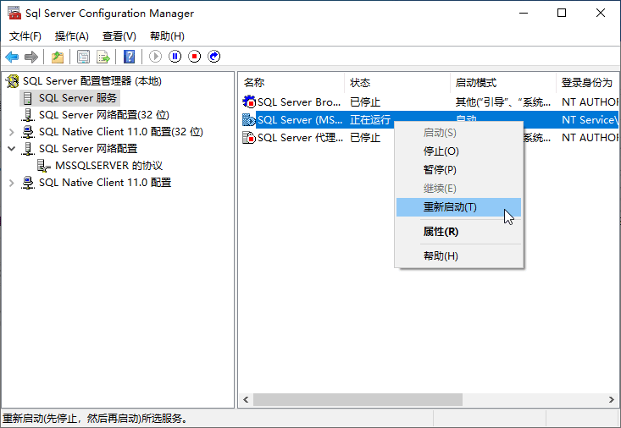Click 正在运行 status of SQL Server (MS...)
The height and width of the screenshot is (428, 621).
[x=370, y=120]
